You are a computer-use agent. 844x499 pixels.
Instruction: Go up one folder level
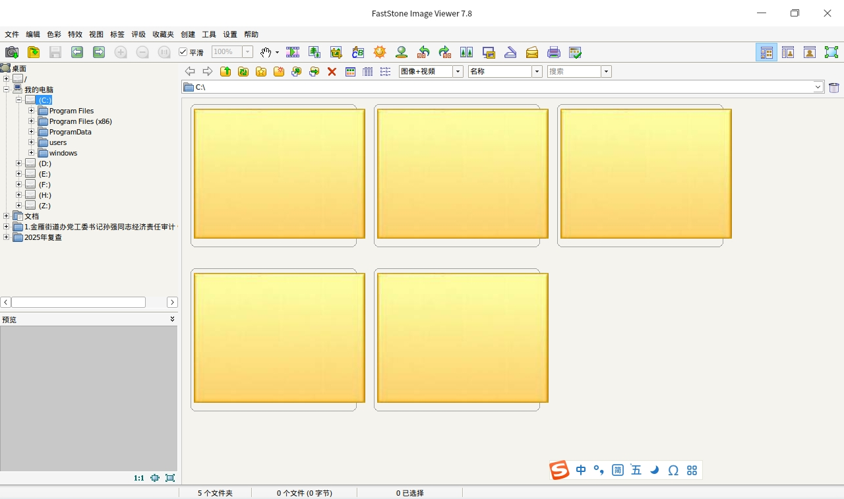[x=226, y=71]
